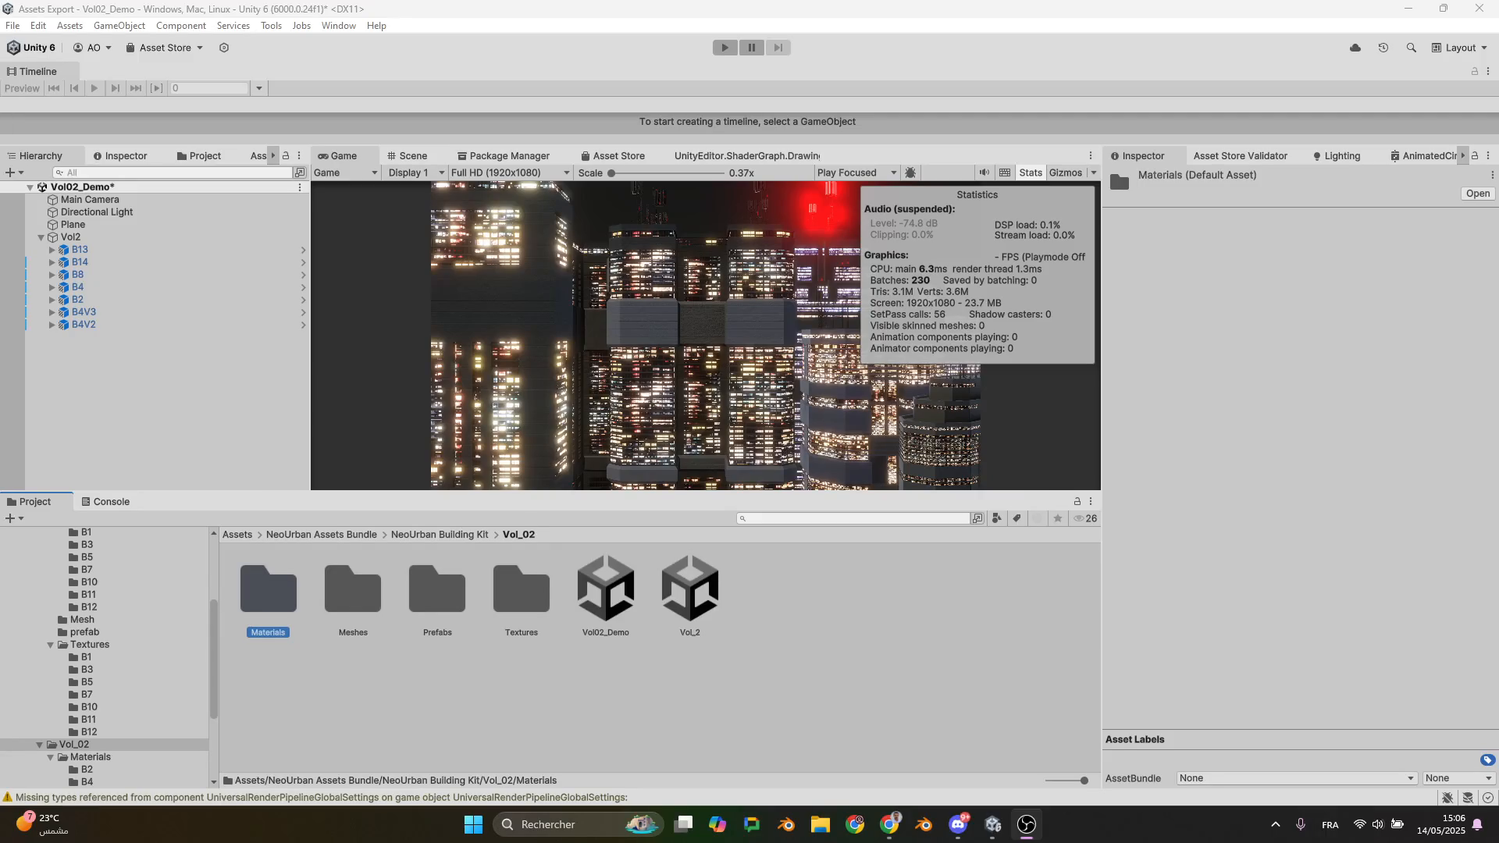The width and height of the screenshot is (1499, 843).
Task: Collapse the Textures folder in Project tree
Action: (x=51, y=645)
